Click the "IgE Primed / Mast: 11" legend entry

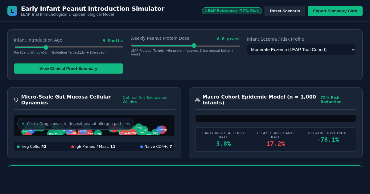pyautogui.click(x=93, y=147)
